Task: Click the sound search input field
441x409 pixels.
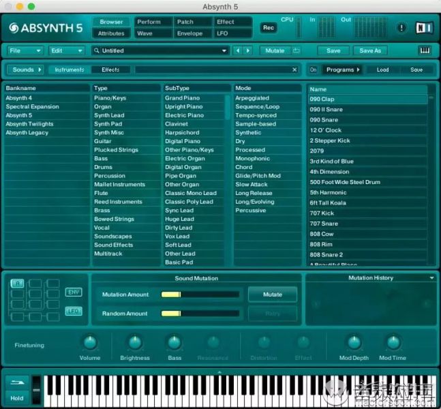Action: pyautogui.click(x=213, y=70)
